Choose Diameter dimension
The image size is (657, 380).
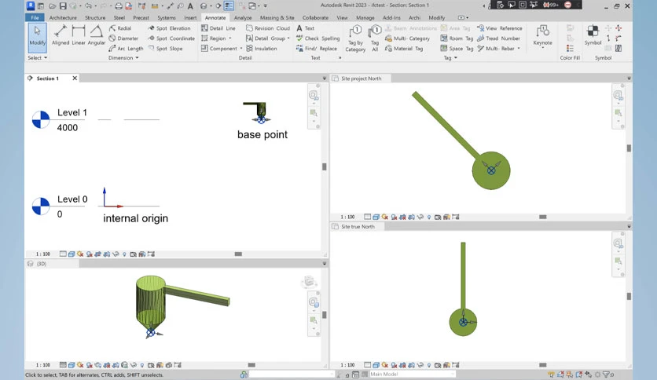123,38
